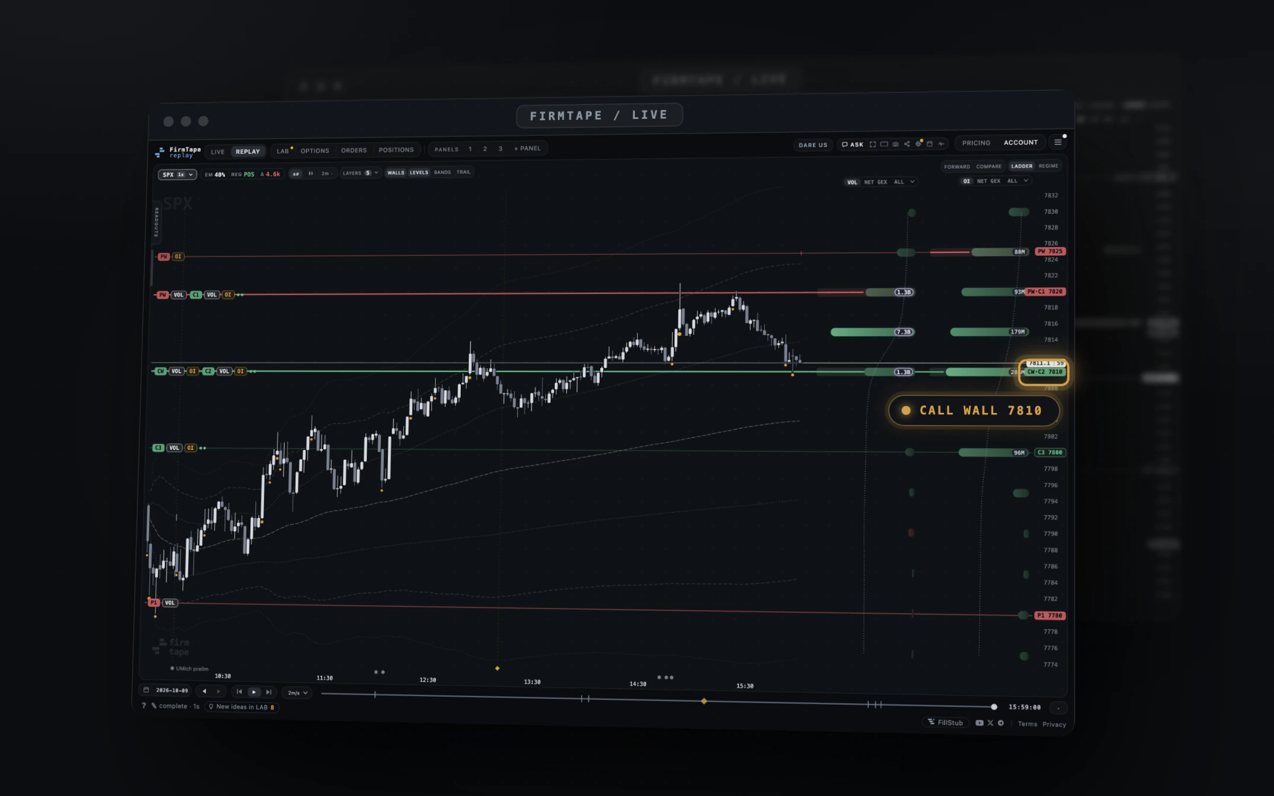Click the X social icon in footer

click(990, 723)
